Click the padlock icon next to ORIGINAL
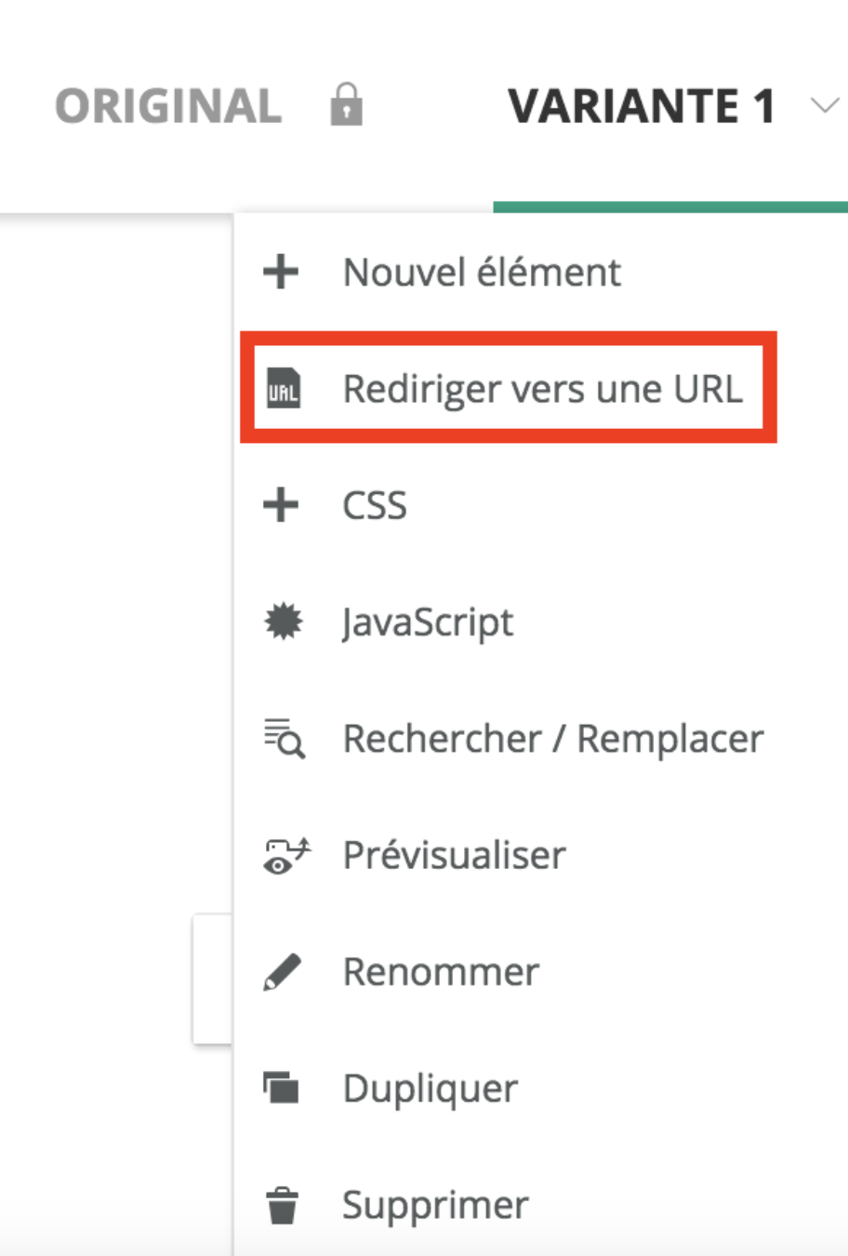 (x=346, y=104)
